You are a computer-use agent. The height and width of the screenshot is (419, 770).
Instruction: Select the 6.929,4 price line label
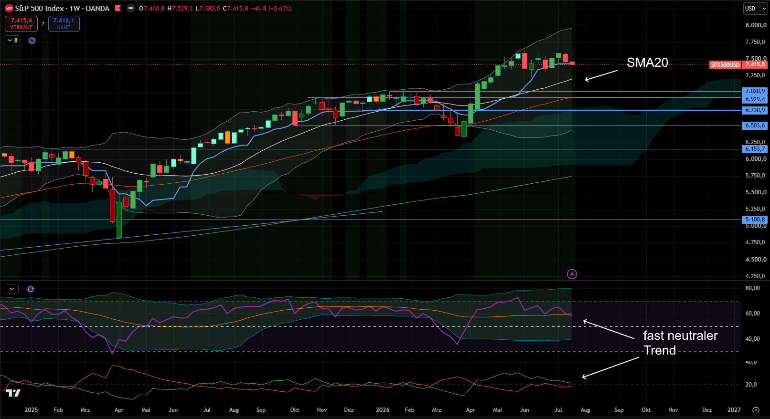[x=755, y=99]
